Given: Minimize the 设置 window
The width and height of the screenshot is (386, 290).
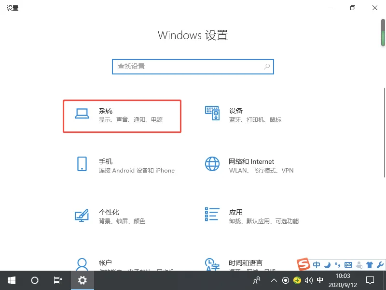Looking at the screenshot, I should pyautogui.click(x=331, y=8).
